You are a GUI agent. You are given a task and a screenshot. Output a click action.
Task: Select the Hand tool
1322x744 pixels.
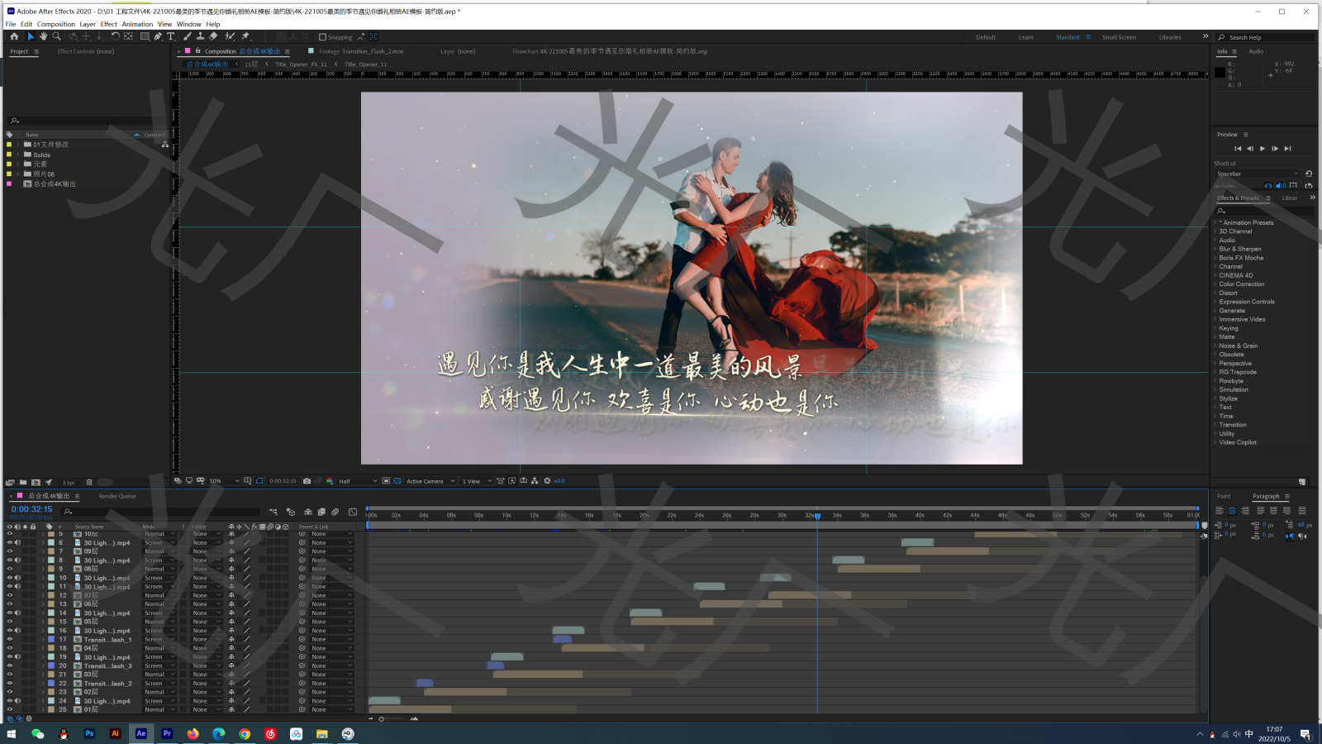pos(44,37)
